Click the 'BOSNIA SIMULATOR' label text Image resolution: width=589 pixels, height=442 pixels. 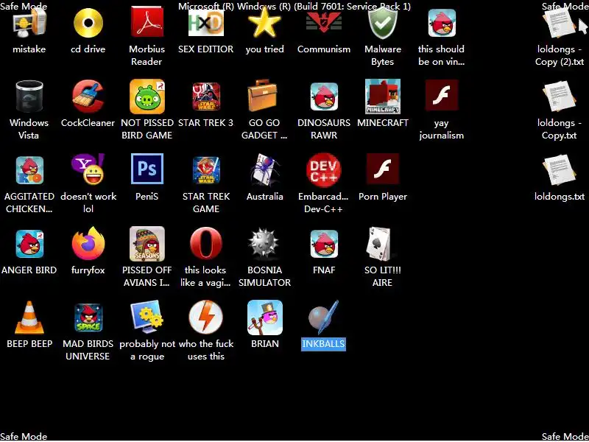(x=264, y=276)
